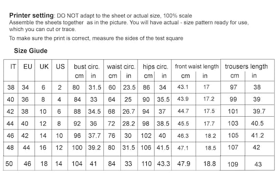Click the IT size 38 cell
This screenshot has height=179, width=279.
pyautogui.click(x=11, y=87)
